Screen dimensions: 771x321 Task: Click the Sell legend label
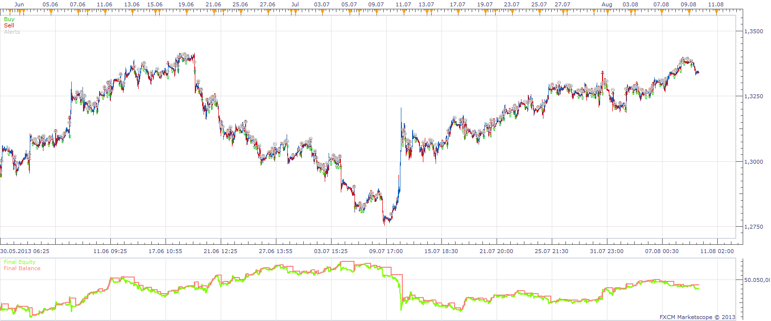pyautogui.click(x=9, y=25)
